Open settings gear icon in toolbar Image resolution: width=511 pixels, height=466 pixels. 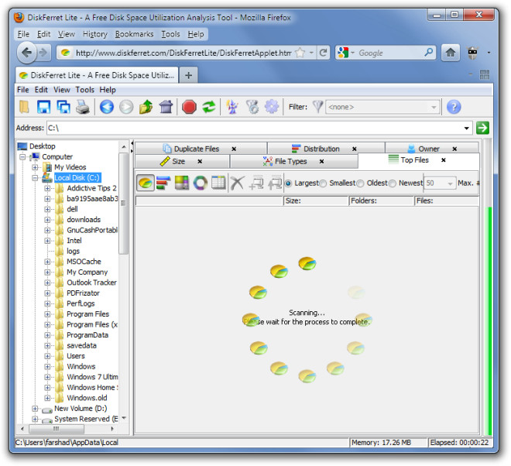pyautogui.click(x=272, y=107)
